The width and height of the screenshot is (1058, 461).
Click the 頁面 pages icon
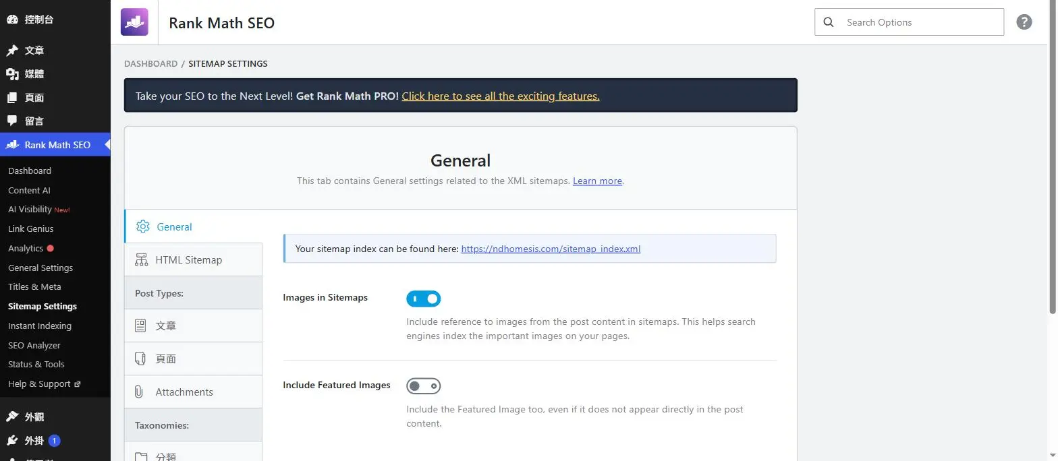tap(12, 98)
